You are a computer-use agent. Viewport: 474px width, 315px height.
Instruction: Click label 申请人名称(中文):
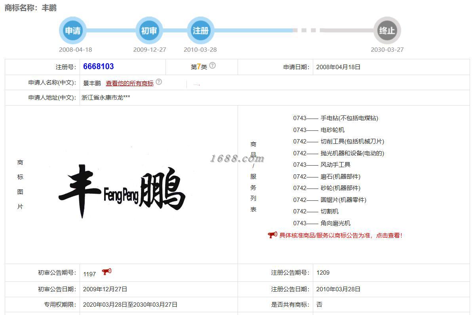pos(52,82)
